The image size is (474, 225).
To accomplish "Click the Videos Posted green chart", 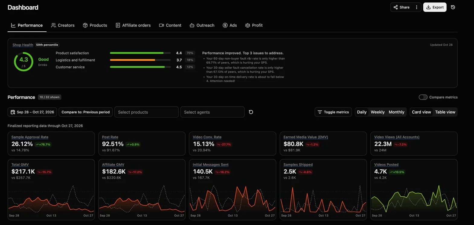I will (x=414, y=198).
